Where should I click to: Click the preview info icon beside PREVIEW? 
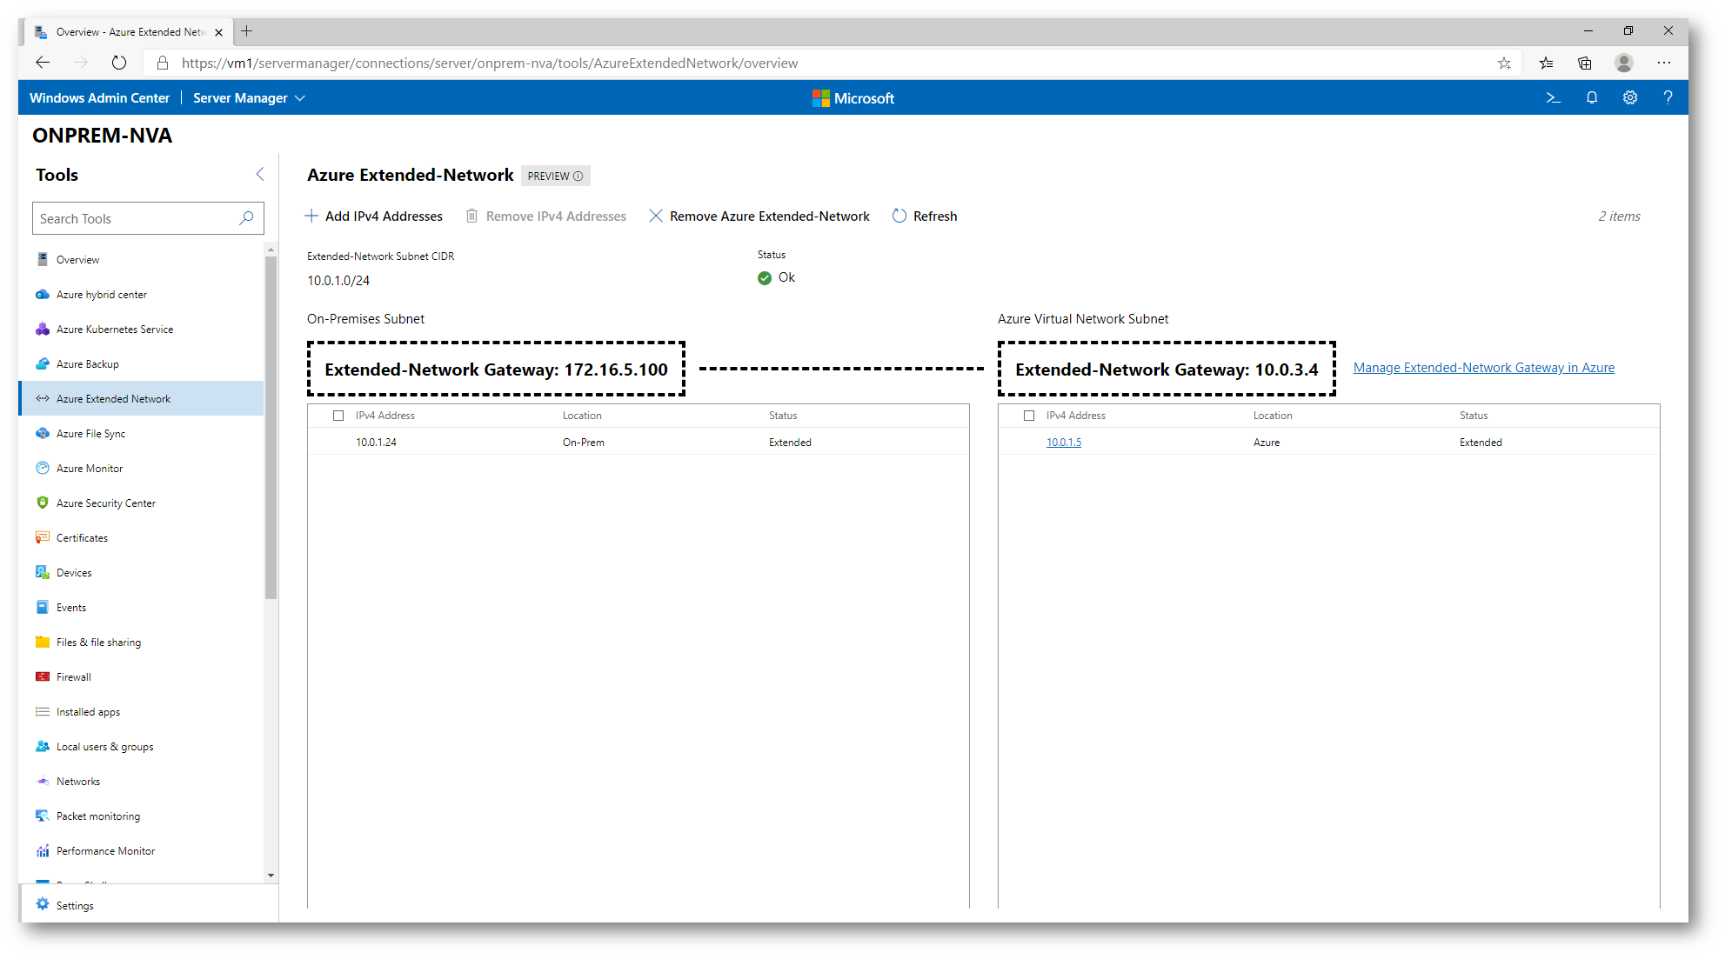(578, 176)
